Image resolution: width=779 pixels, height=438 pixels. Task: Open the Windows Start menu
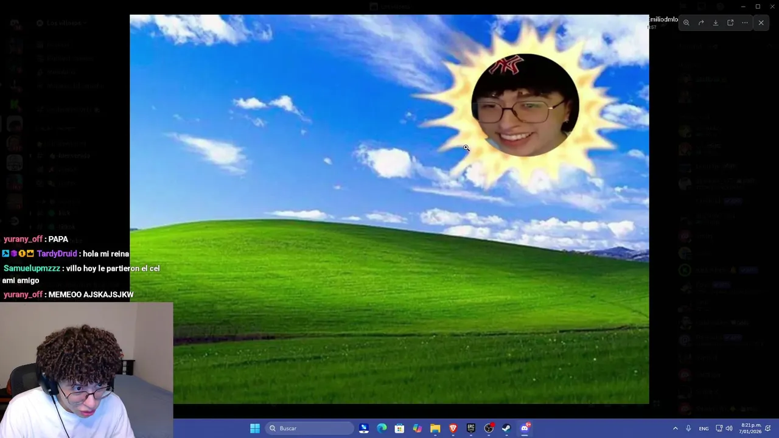[x=255, y=428]
